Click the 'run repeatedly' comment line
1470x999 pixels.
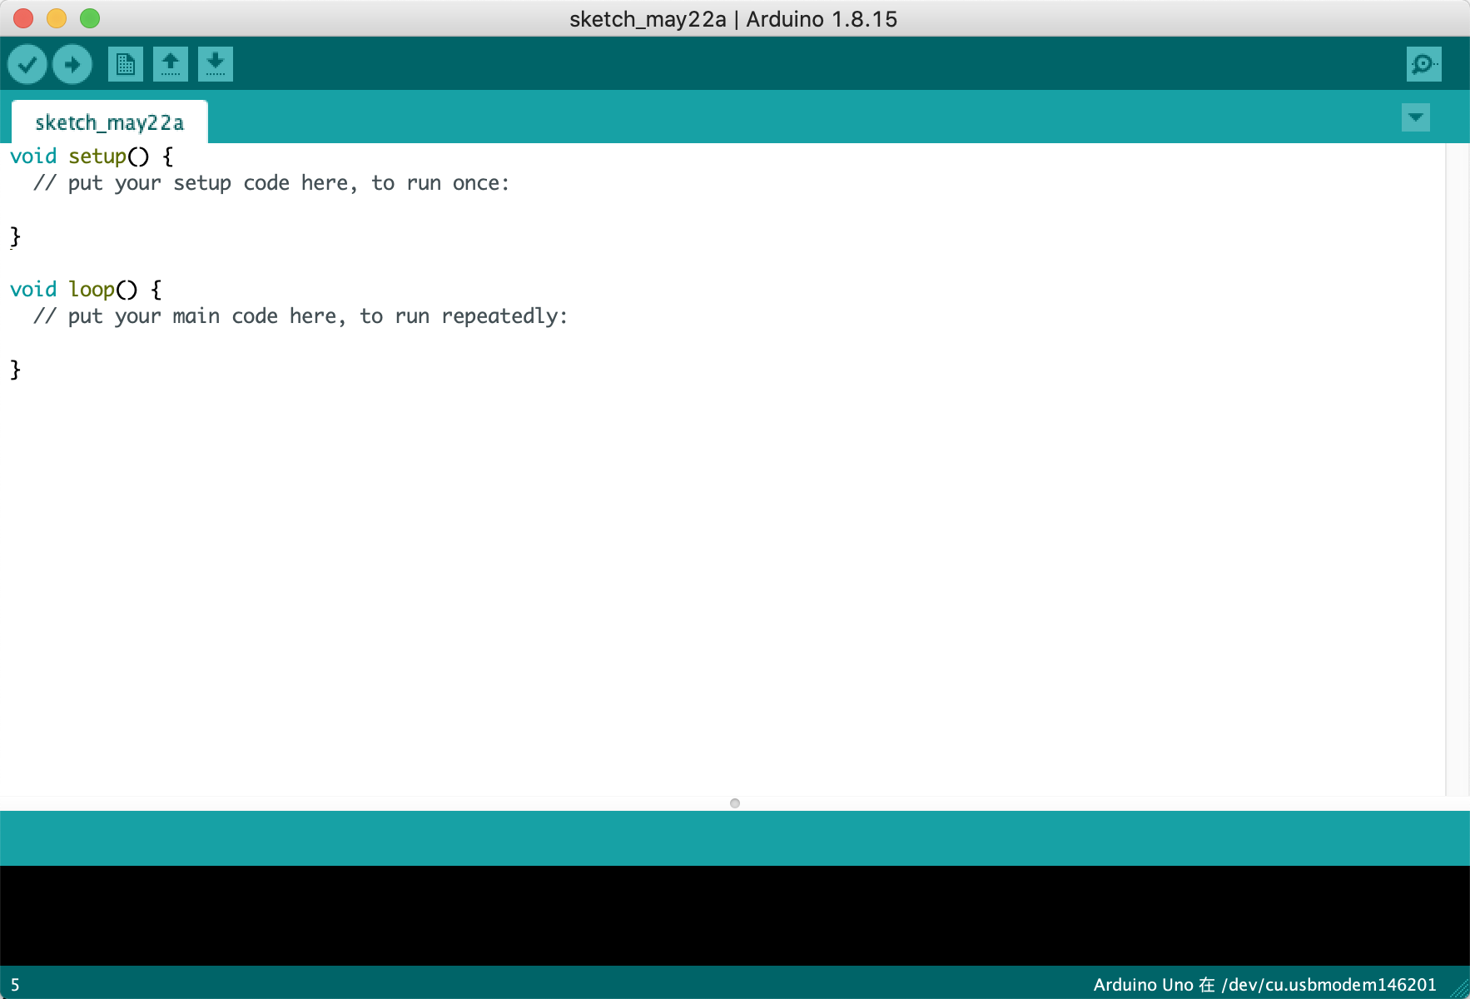point(300,316)
